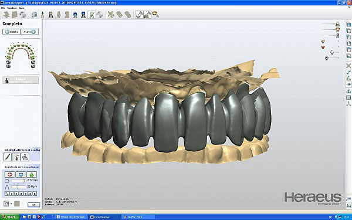Select brush preset 4
The image size is (352, 220).
pyautogui.click(x=26, y=194)
